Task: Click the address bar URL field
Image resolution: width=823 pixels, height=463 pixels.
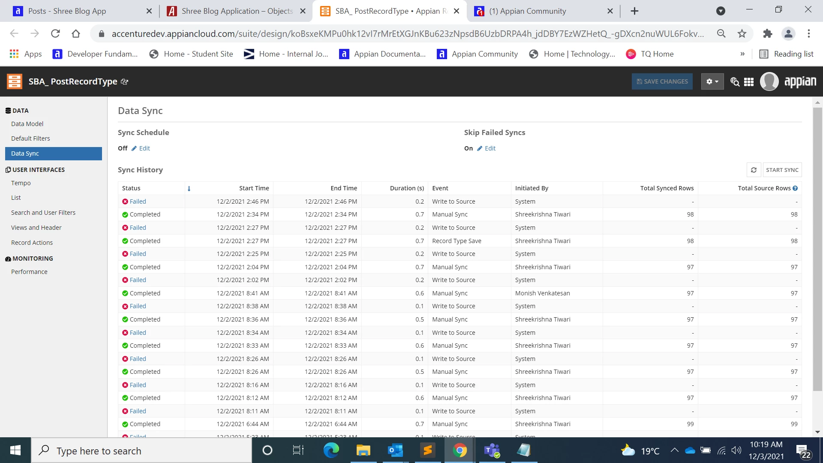Action: [408, 33]
